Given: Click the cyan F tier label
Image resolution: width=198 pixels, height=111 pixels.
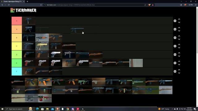Looking at the screenshot, I should point(17,71).
